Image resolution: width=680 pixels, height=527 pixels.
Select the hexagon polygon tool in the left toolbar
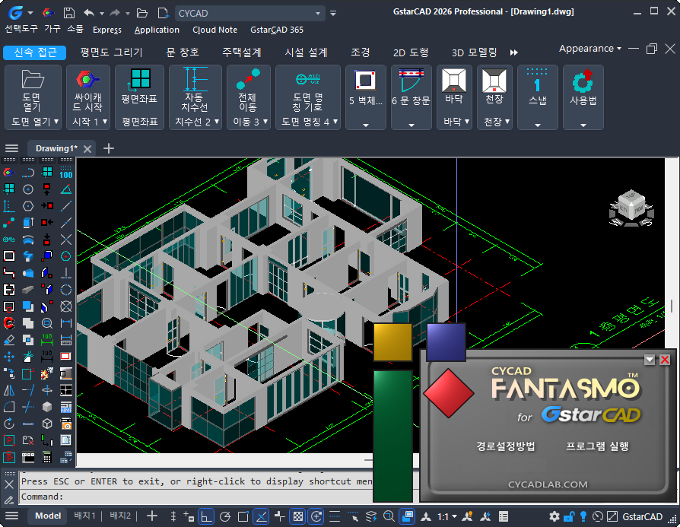pos(28,206)
